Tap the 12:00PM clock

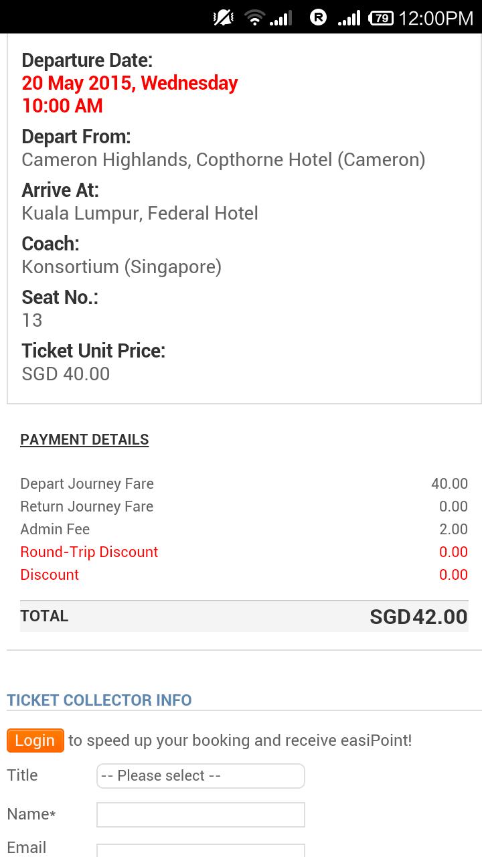(x=436, y=18)
